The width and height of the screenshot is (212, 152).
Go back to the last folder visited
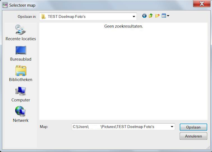[144, 16]
